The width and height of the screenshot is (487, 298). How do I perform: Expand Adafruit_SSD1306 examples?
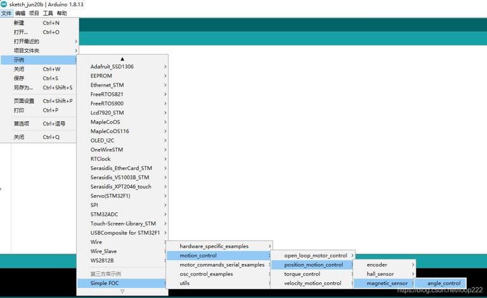[122, 67]
